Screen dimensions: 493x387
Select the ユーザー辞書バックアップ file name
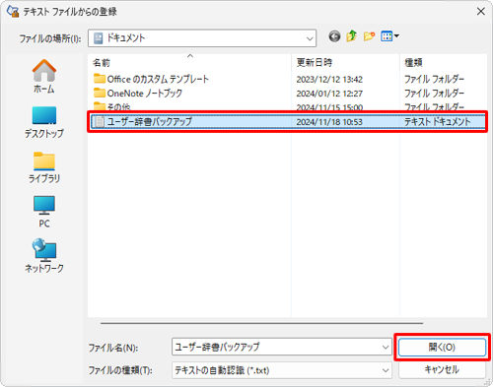(x=150, y=122)
